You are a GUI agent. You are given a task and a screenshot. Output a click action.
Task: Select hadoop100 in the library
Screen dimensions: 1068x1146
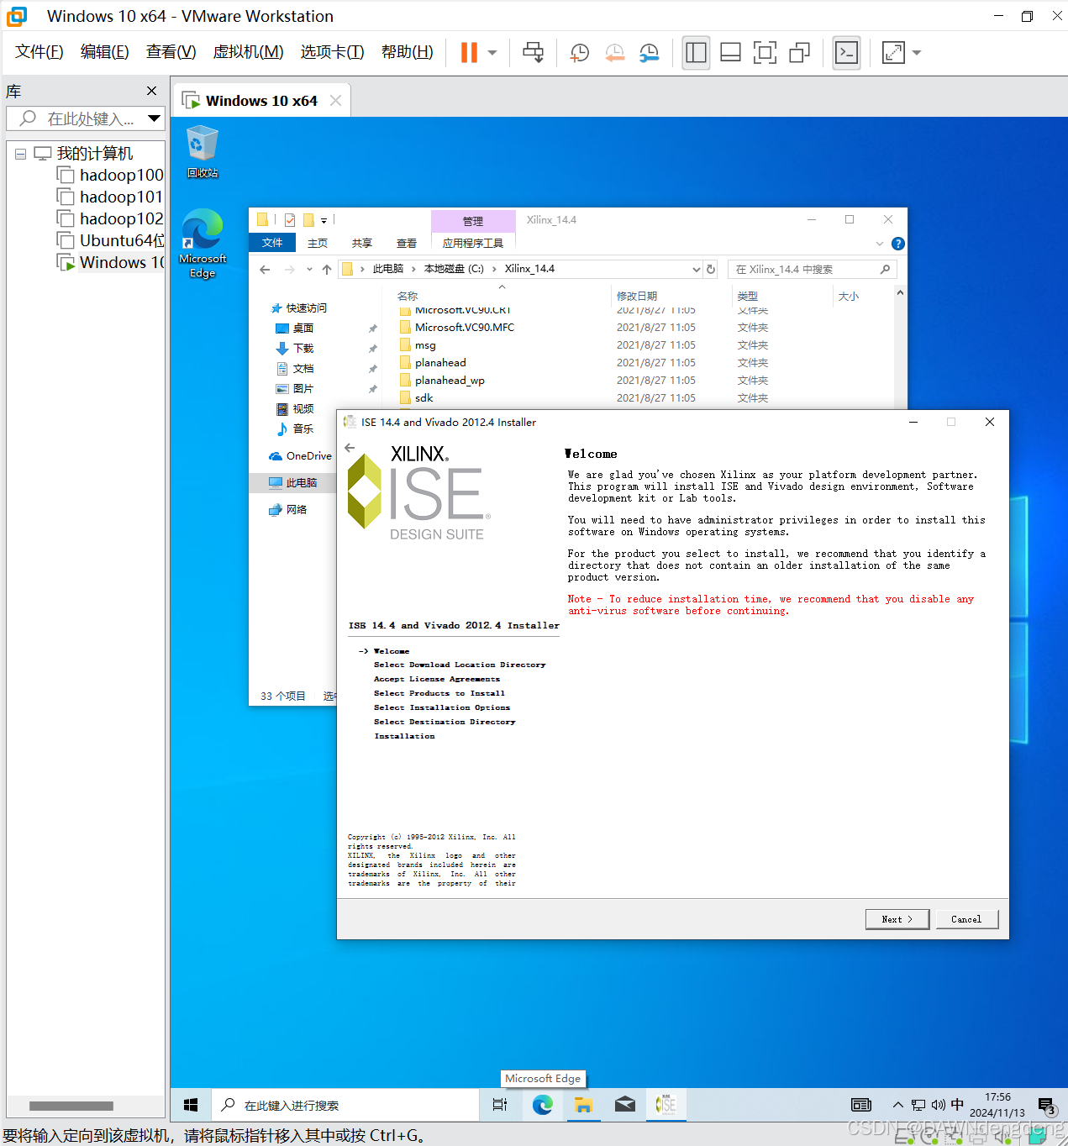pyautogui.click(x=110, y=175)
